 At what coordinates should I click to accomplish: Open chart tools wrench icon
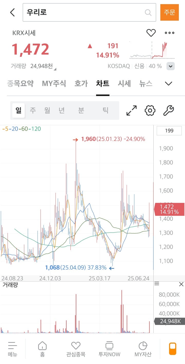pos(169,110)
